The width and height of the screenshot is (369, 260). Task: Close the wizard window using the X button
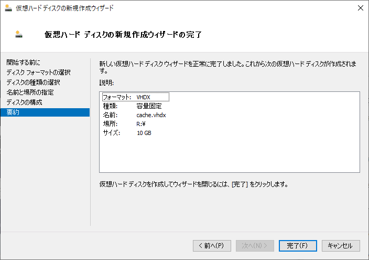[360, 8]
